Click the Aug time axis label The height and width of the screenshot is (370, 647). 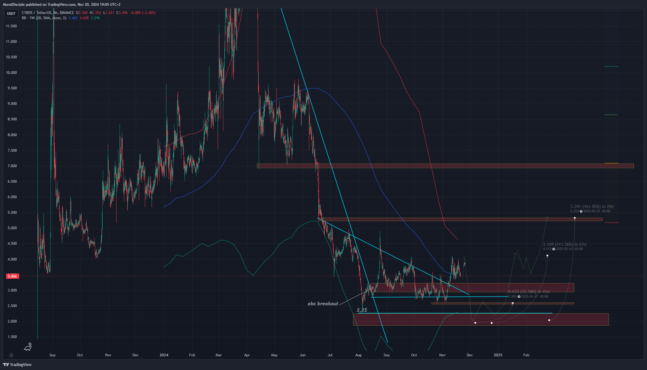(x=358, y=355)
